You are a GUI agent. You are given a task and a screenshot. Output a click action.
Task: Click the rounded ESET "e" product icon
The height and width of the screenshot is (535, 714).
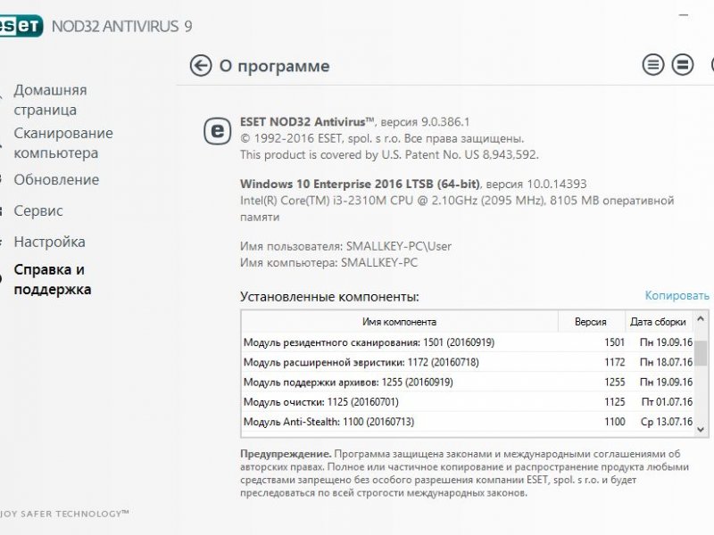(217, 131)
